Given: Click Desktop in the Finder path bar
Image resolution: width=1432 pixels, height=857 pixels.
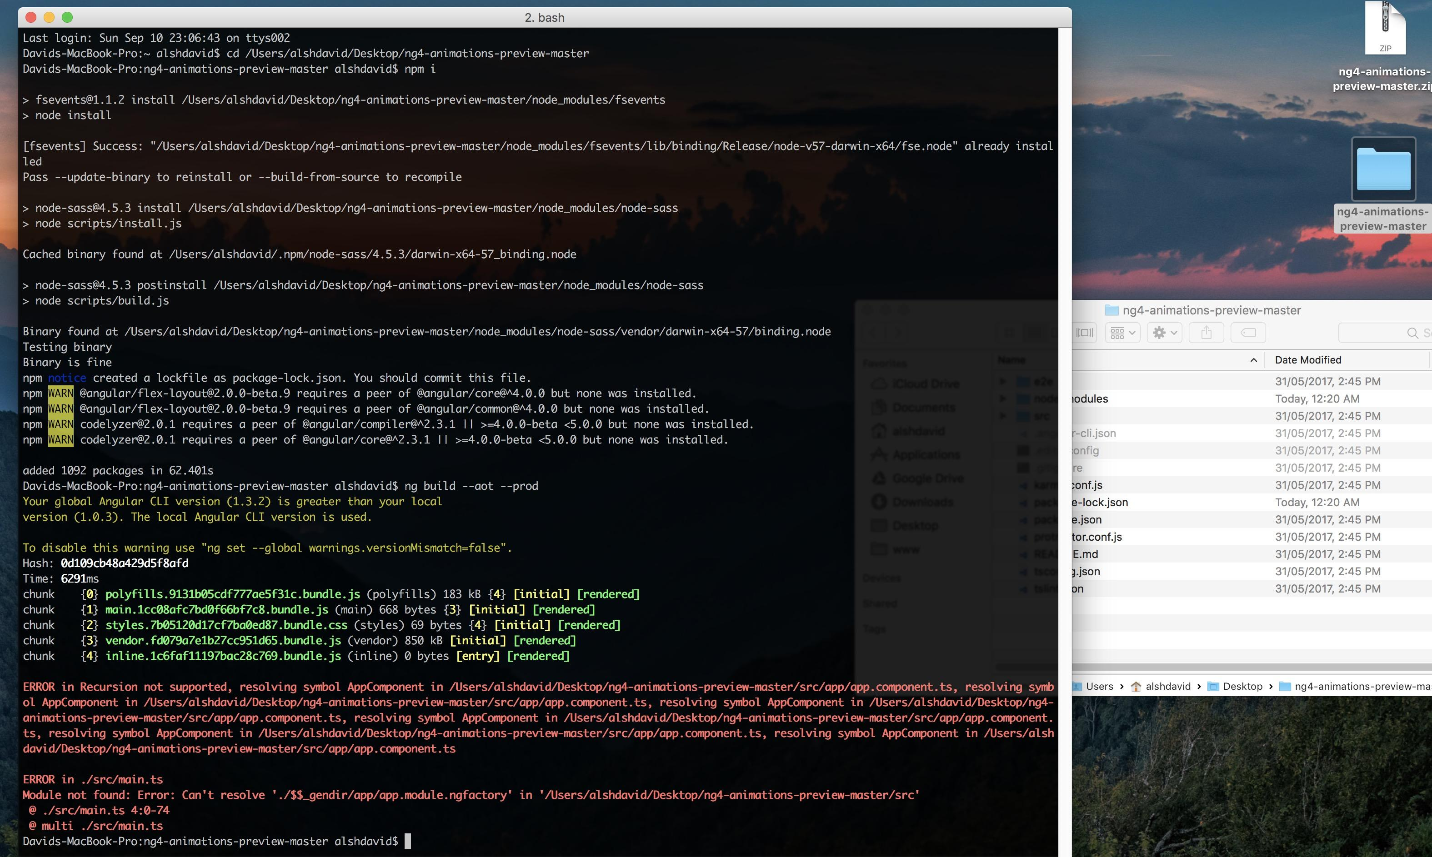Looking at the screenshot, I should pos(1235,686).
